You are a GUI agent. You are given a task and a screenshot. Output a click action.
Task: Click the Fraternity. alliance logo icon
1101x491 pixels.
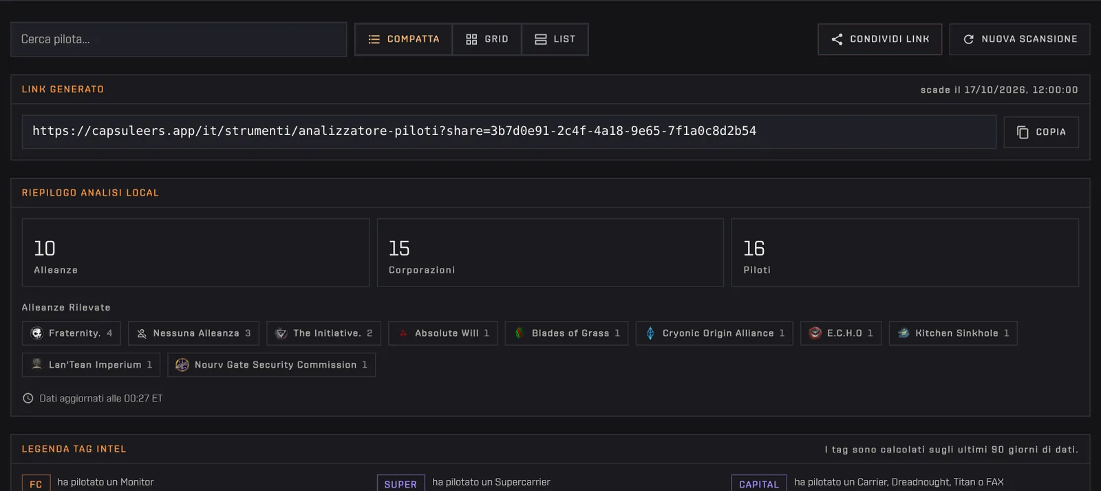tap(37, 333)
